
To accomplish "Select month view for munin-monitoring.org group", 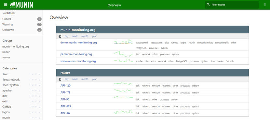I will [x=85, y=36].
